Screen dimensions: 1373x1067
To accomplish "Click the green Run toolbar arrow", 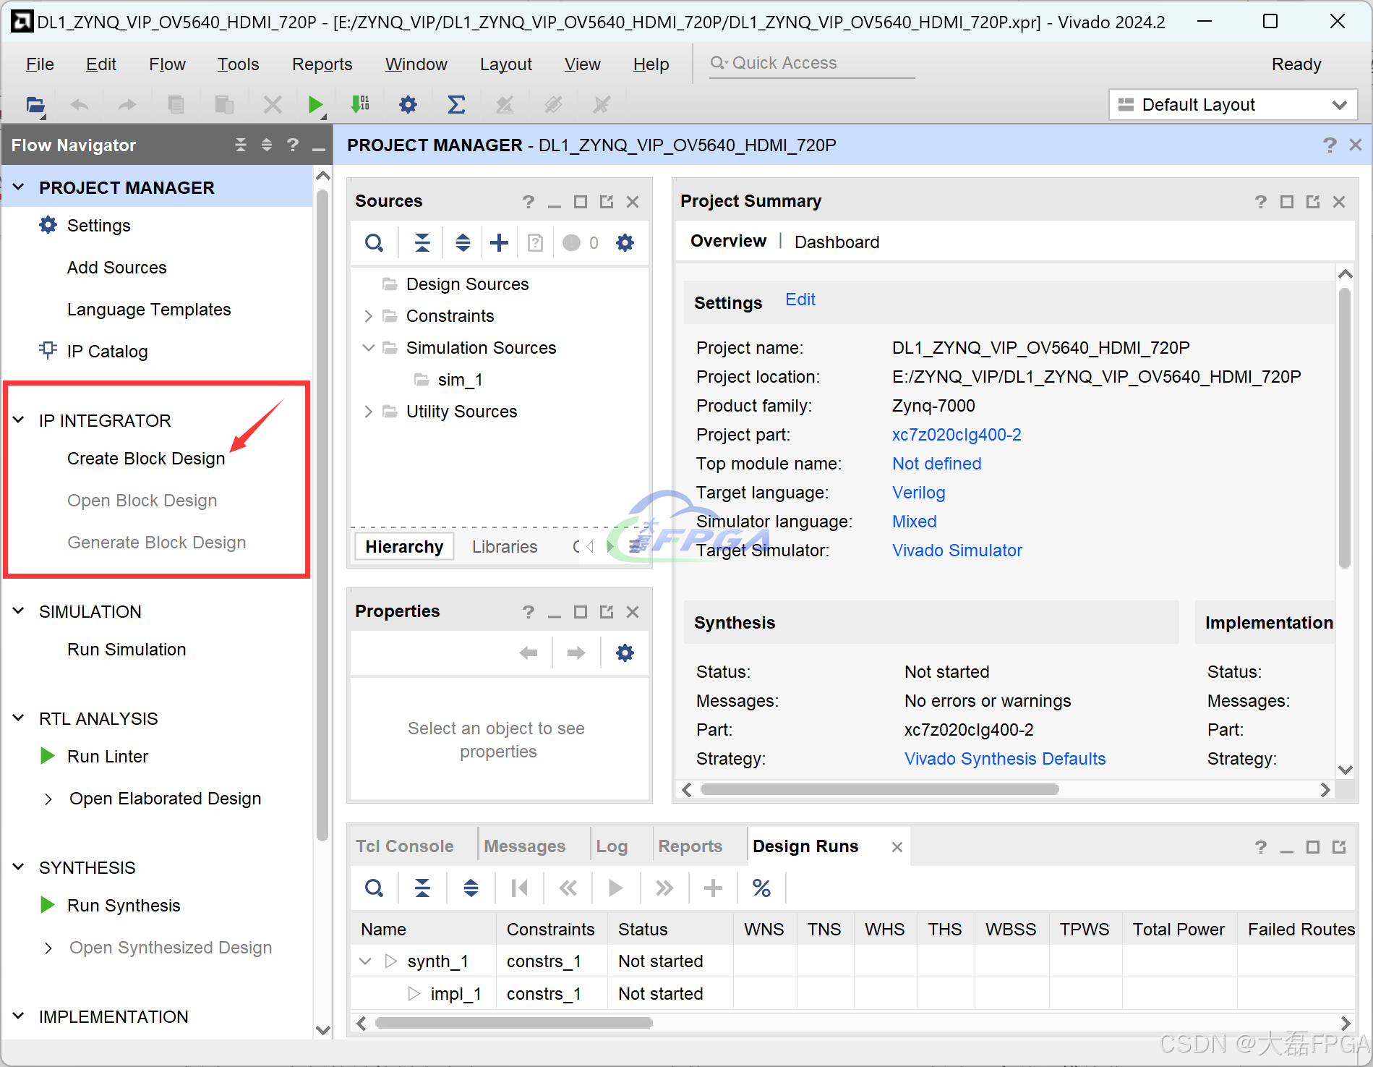I will [315, 105].
